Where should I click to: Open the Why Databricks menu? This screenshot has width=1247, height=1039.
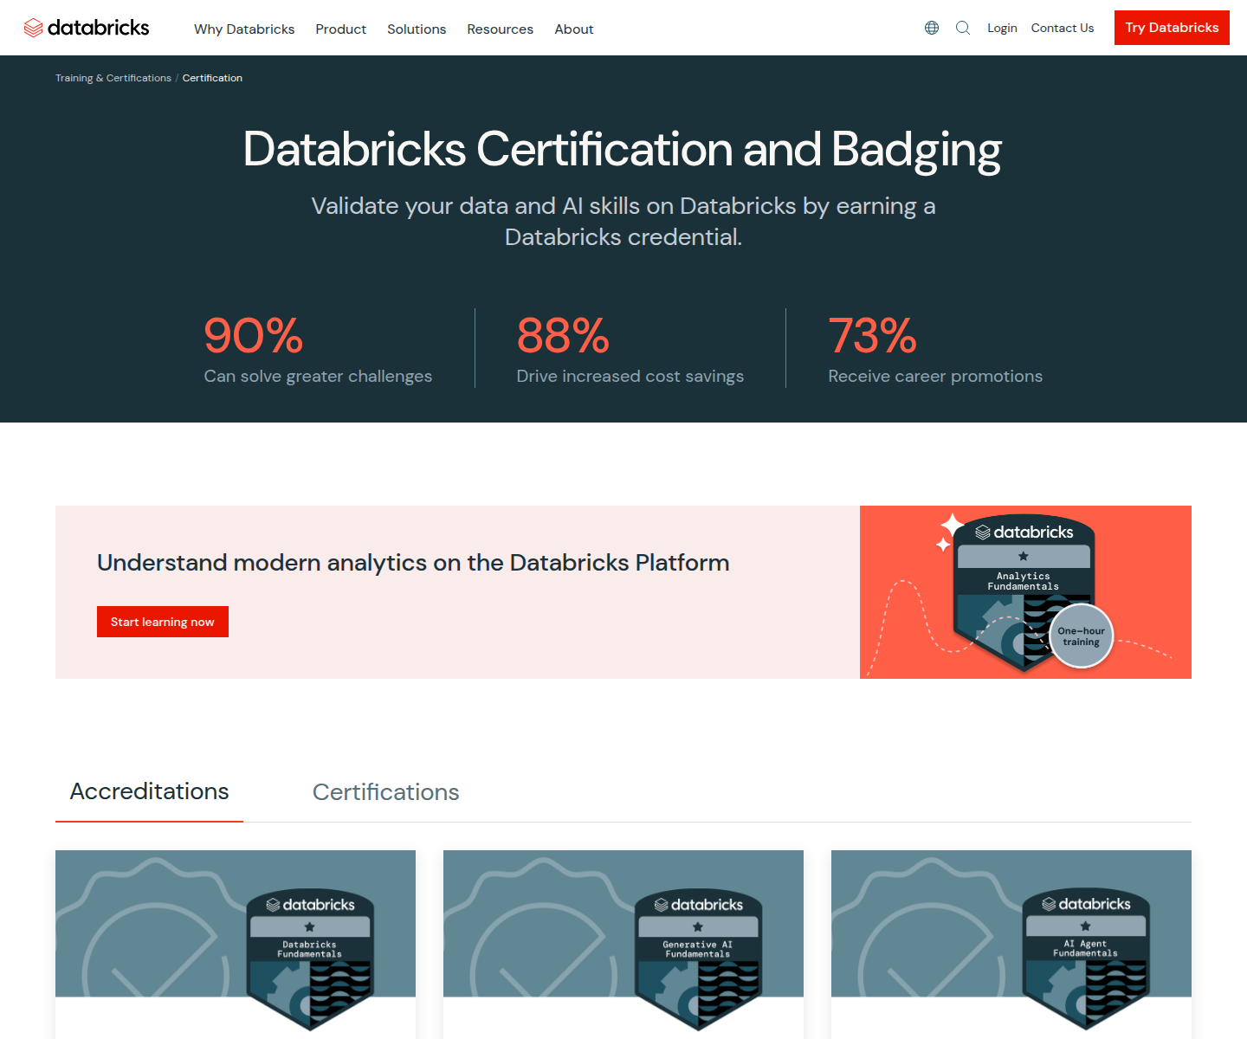tap(244, 29)
